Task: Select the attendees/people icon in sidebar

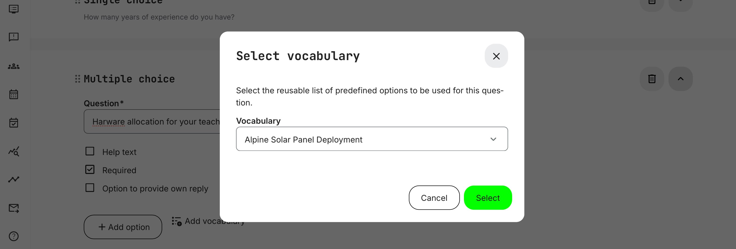Action: click(13, 66)
